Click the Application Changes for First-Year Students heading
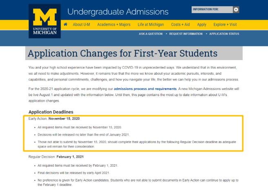The image size is (268, 190). tap(123, 54)
